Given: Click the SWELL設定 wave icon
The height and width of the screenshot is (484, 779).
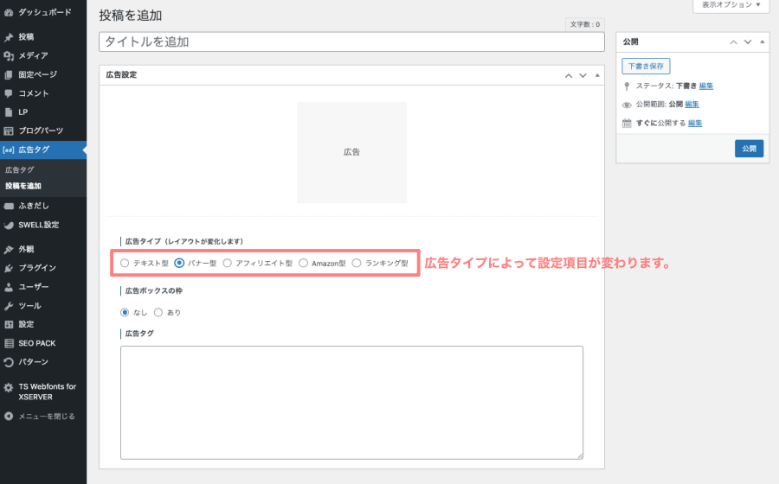Looking at the screenshot, I should (x=9, y=225).
